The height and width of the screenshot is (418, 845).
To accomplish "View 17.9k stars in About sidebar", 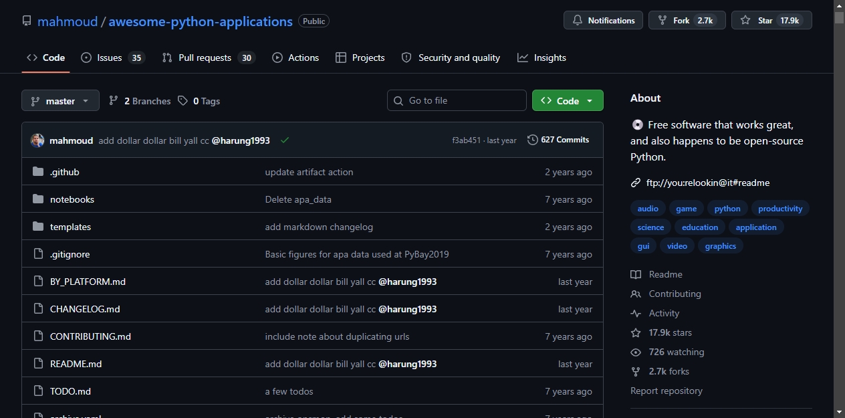I will [x=662, y=332].
